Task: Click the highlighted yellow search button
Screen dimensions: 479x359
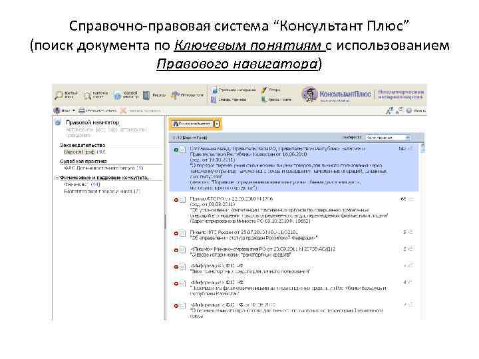Action: pyautogui.click(x=192, y=124)
